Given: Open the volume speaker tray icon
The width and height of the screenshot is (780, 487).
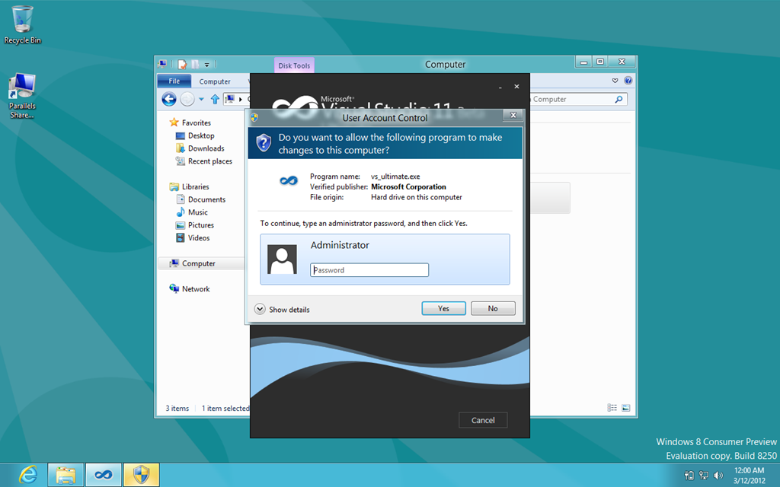Looking at the screenshot, I should click(x=718, y=476).
